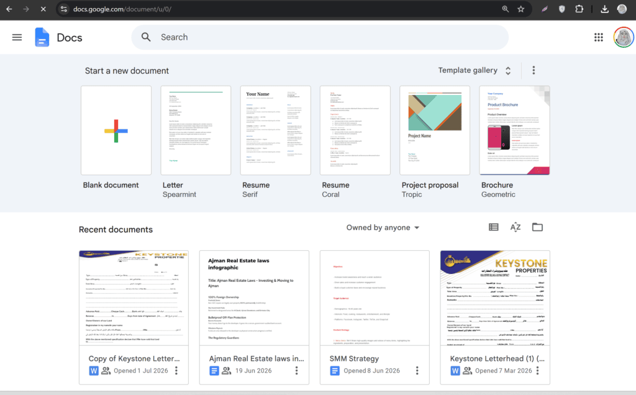The height and width of the screenshot is (395, 636).
Task: Click the browser address bar URL
Action: click(122, 9)
